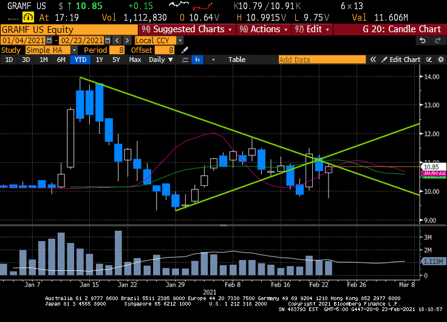Viewport: 447px width, 322px height.
Task: Click the yellow gauge alert icon
Action: coord(28,18)
